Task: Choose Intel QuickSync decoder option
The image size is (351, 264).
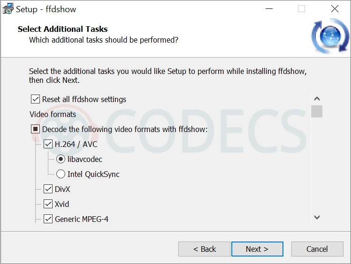Action: (x=61, y=174)
